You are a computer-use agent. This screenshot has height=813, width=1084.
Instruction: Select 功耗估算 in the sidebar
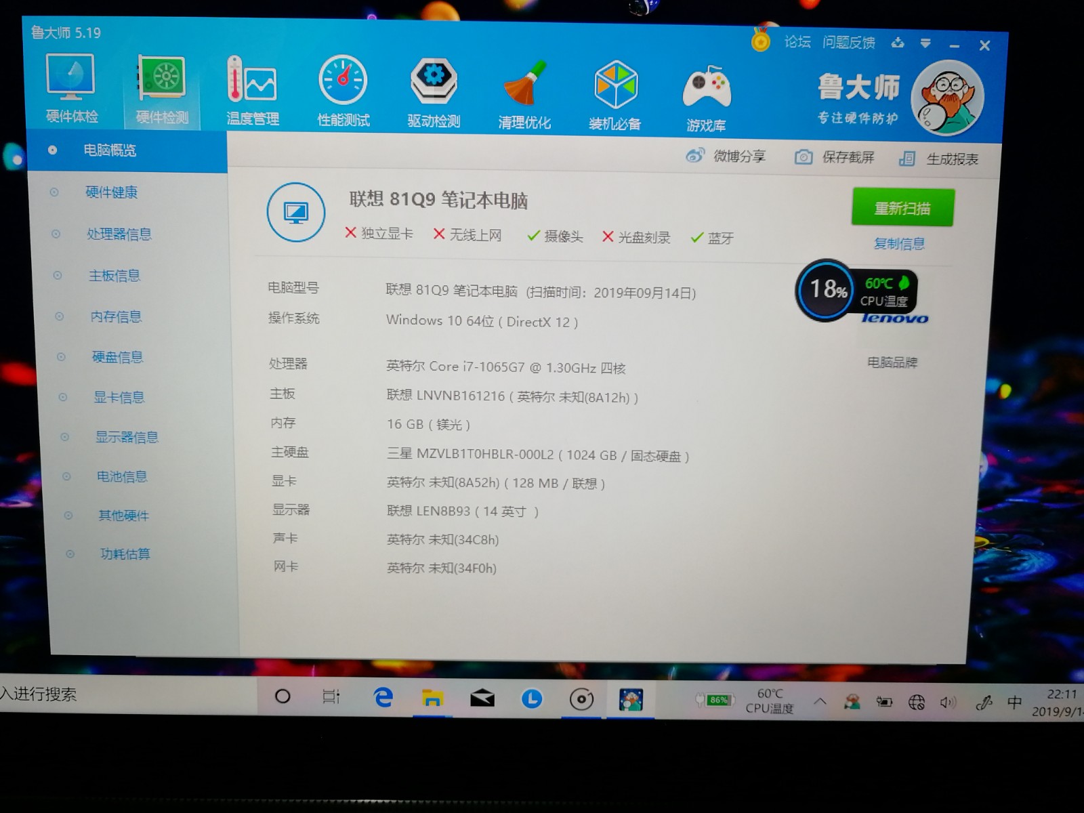125,554
